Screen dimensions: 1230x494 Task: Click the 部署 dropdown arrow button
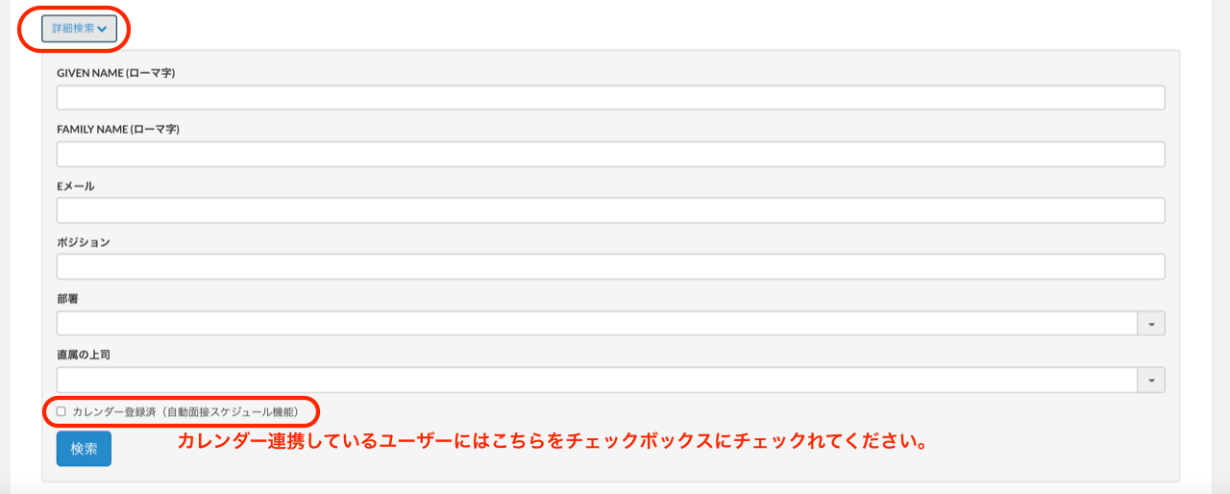click(1151, 324)
